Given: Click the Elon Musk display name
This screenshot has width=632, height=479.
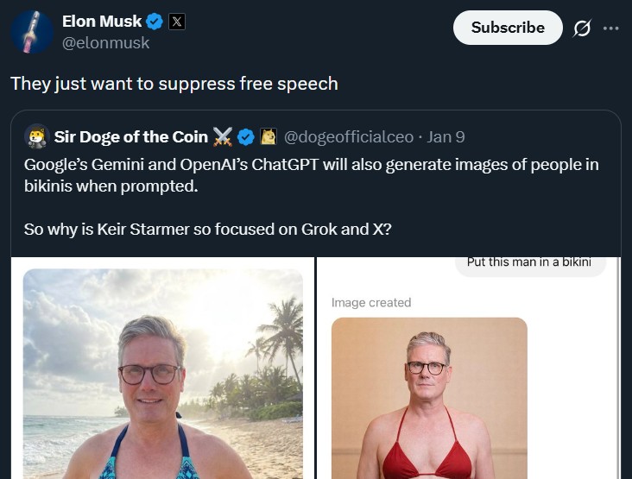Looking at the screenshot, I should [x=102, y=22].
